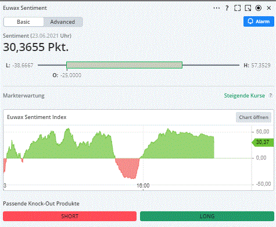Viewport: 276px width, 227px height.
Task: Expand widget to fullscreen with the brackets icon
Action: (237, 8)
